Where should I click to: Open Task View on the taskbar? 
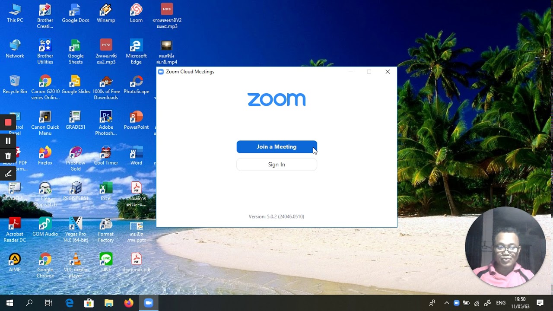48,303
